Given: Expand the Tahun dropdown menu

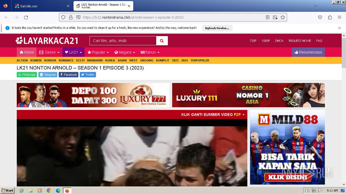Looking at the screenshot, I should click(150, 52).
